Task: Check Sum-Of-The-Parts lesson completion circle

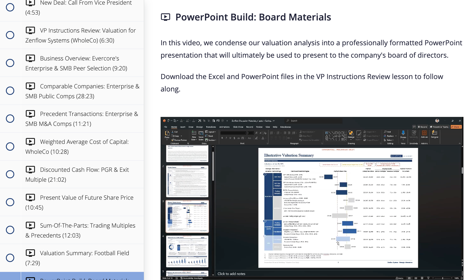Action: (x=10, y=230)
